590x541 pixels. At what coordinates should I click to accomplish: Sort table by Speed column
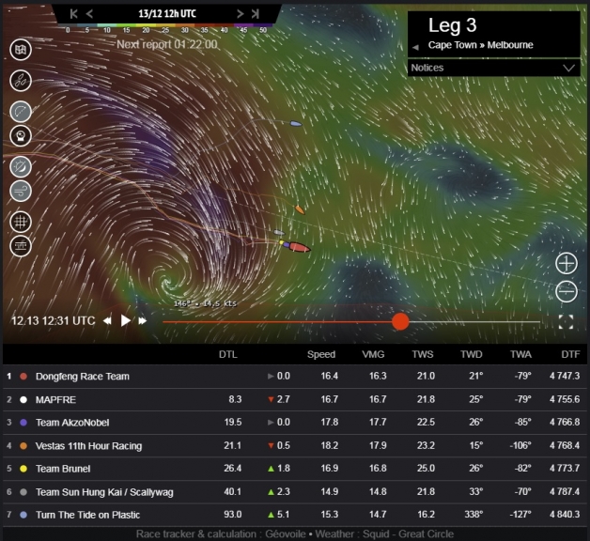(321, 354)
